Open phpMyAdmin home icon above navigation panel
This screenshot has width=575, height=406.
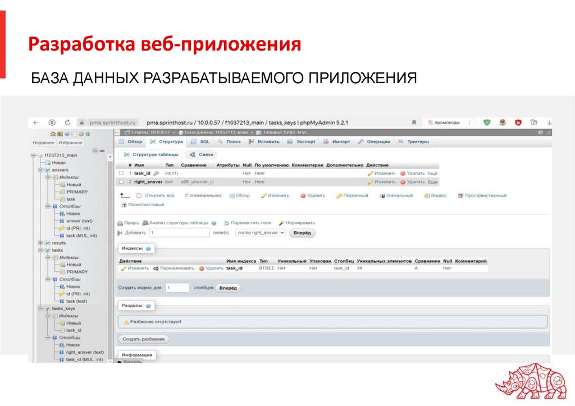pos(52,133)
